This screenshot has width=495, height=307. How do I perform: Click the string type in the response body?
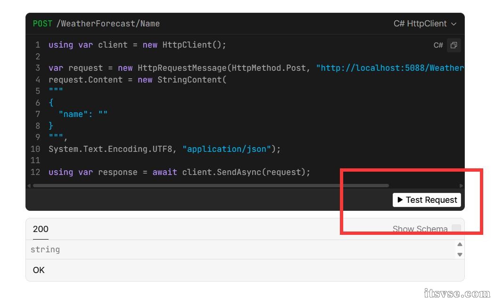tap(45, 249)
